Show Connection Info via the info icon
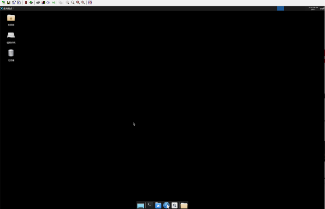 [x=19, y=3]
